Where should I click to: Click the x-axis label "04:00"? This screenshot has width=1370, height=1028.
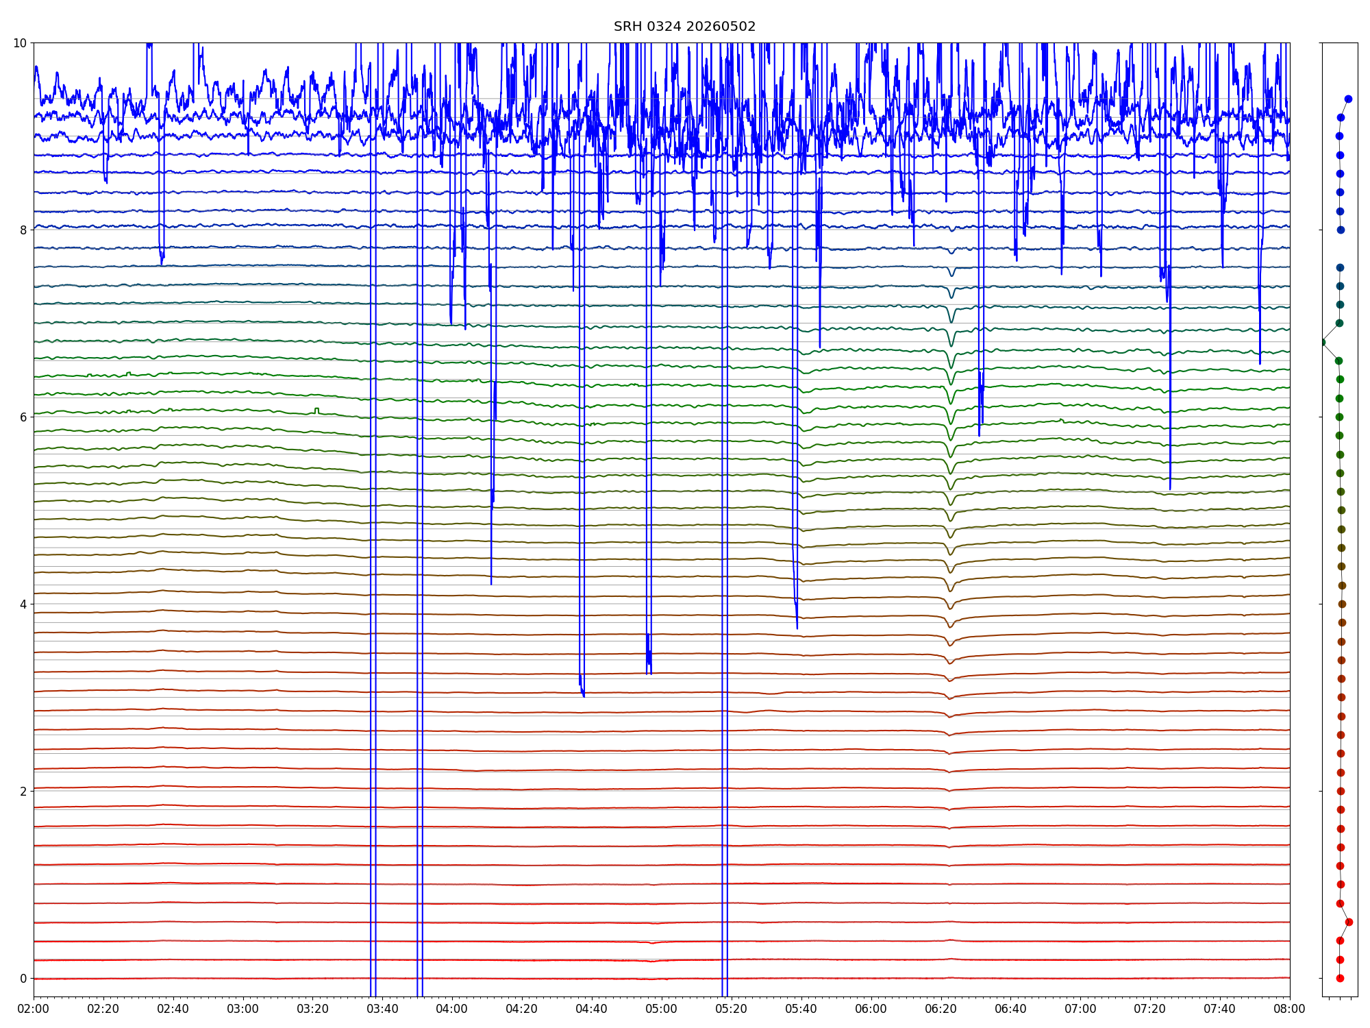coord(452,1009)
